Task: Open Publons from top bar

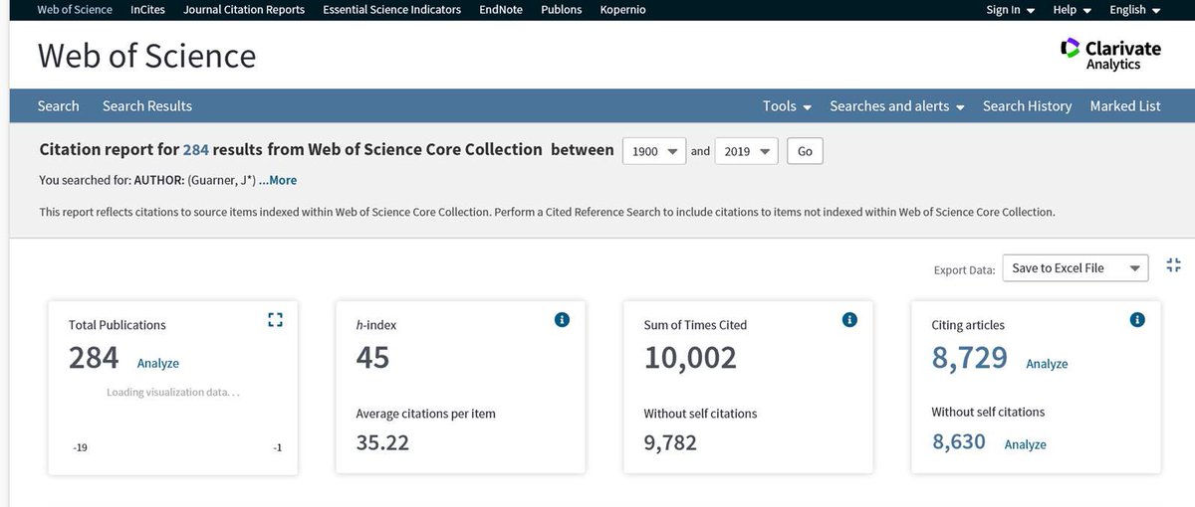Action: tap(562, 10)
